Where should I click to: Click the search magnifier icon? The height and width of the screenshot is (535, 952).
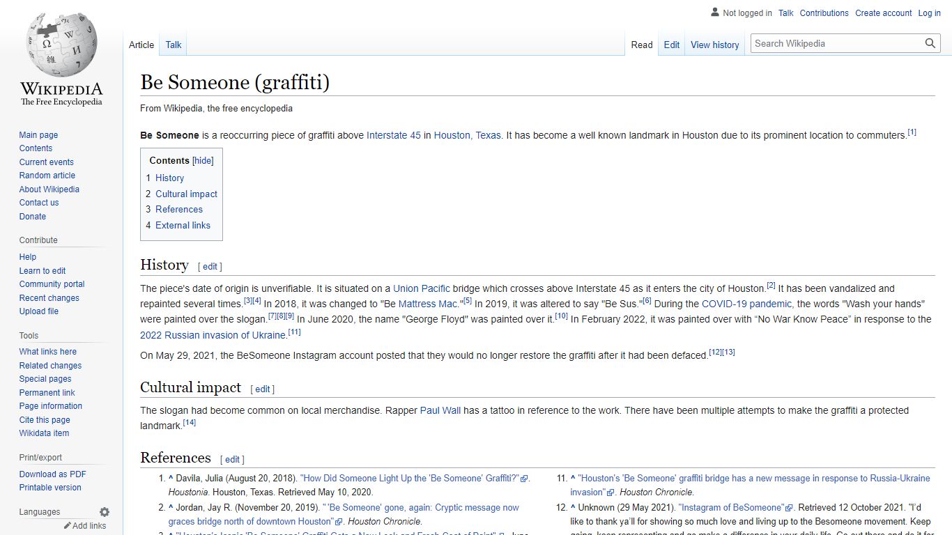click(x=930, y=43)
